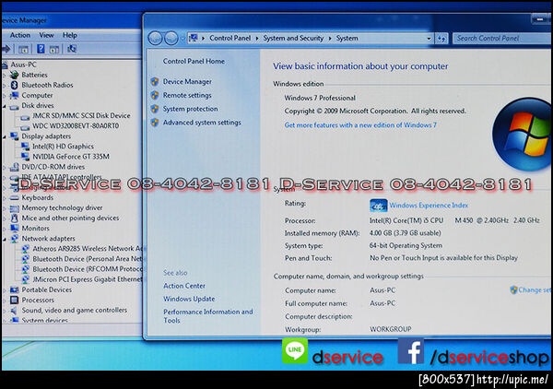This screenshot has height=389, width=553.
Task: Collapse the Network adapters category
Action: click(5, 239)
